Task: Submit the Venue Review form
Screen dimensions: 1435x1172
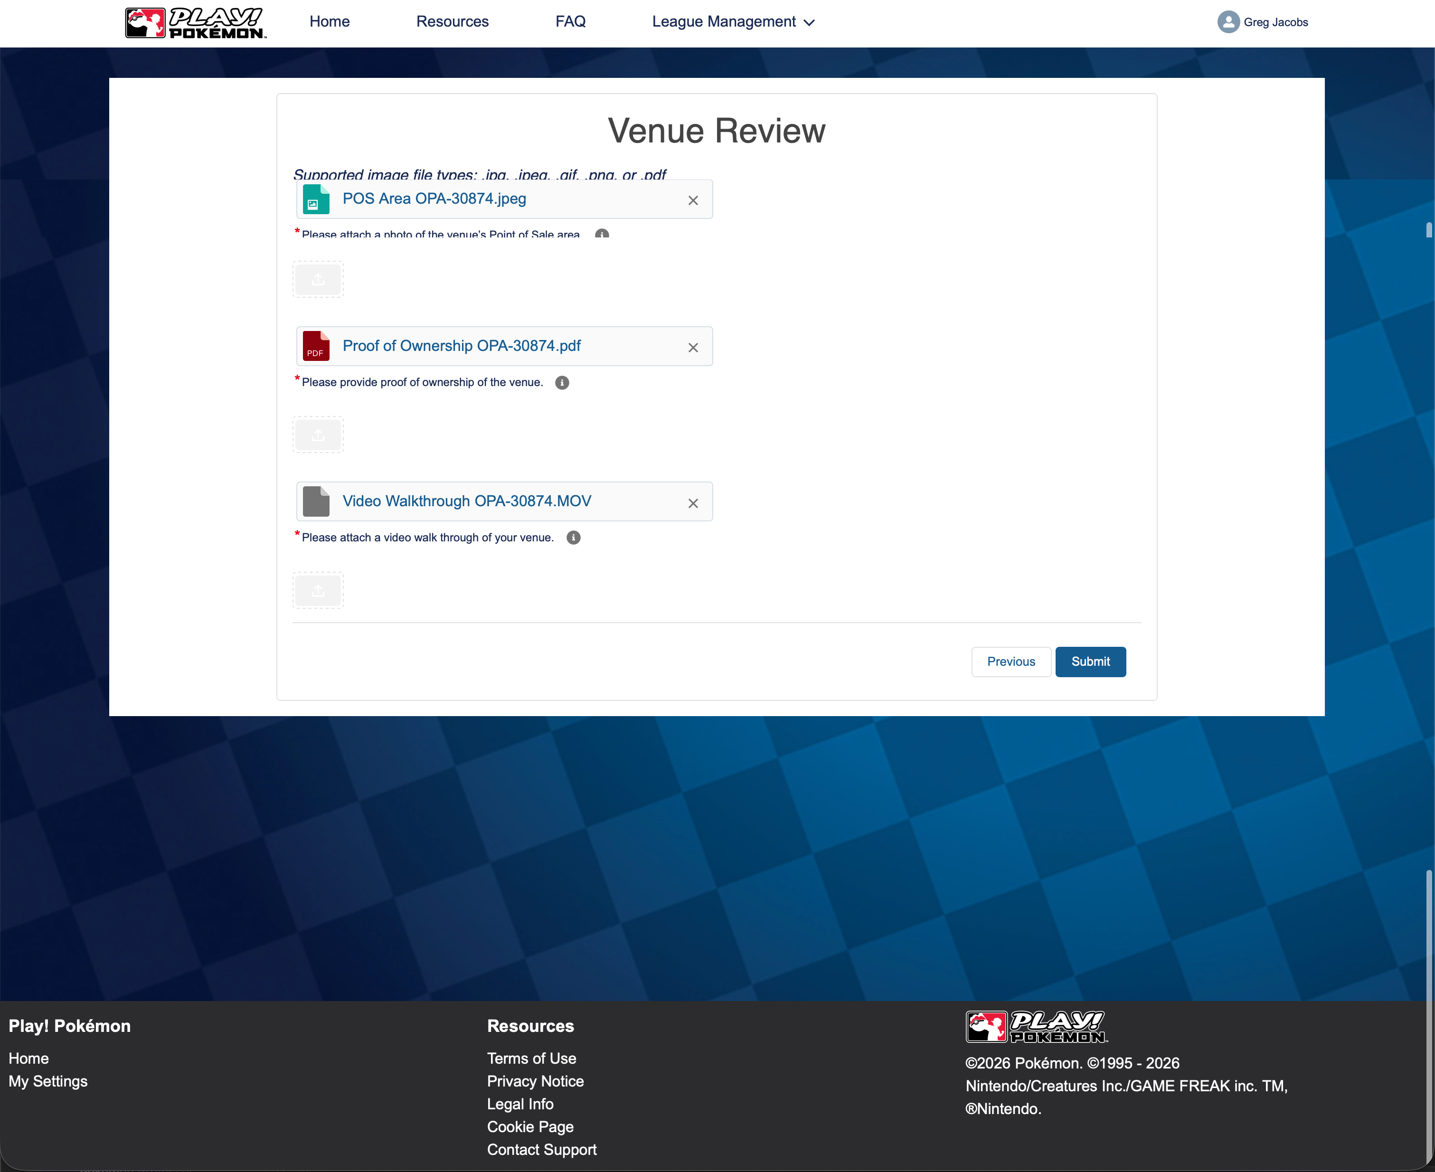Action: pyautogui.click(x=1090, y=662)
